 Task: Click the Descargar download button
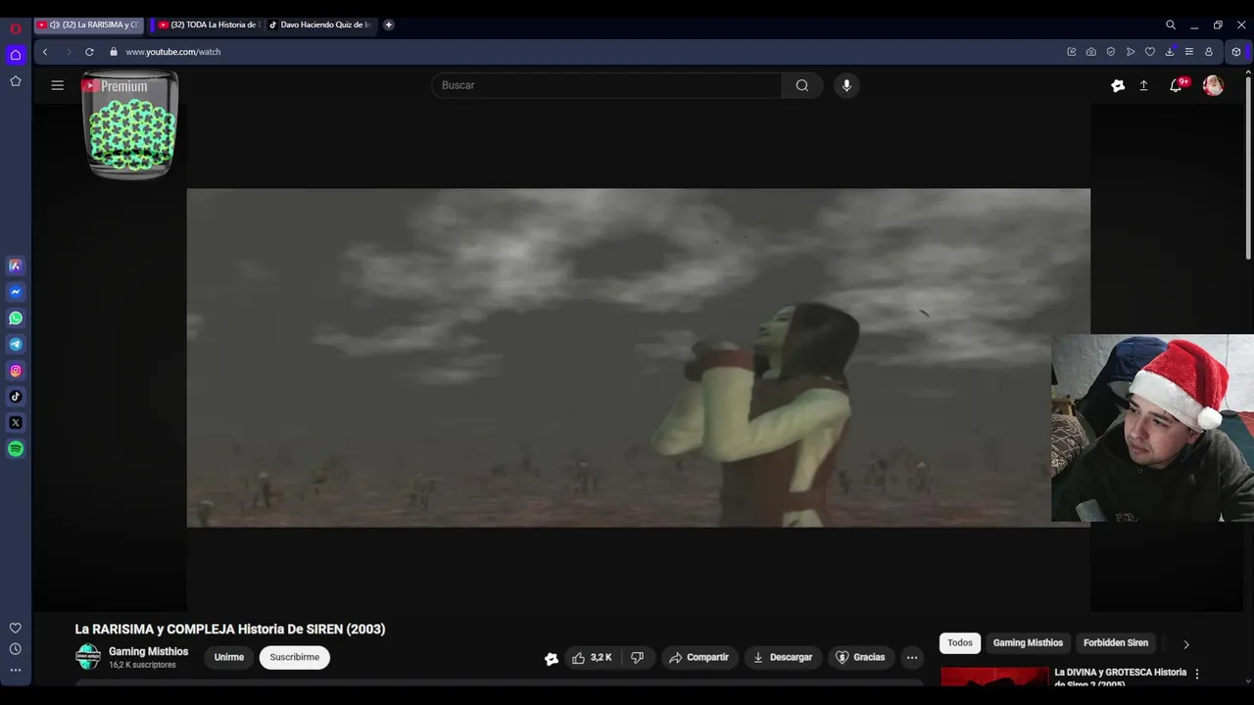click(x=782, y=658)
